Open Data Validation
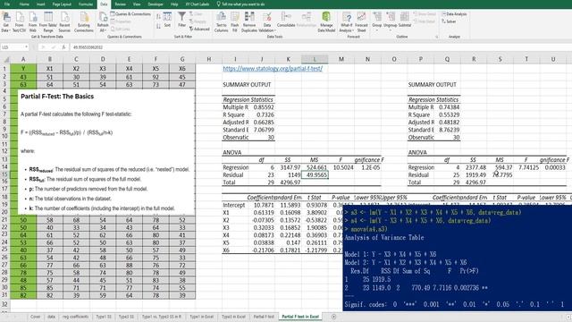The image size is (572, 322). click(267, 21)
